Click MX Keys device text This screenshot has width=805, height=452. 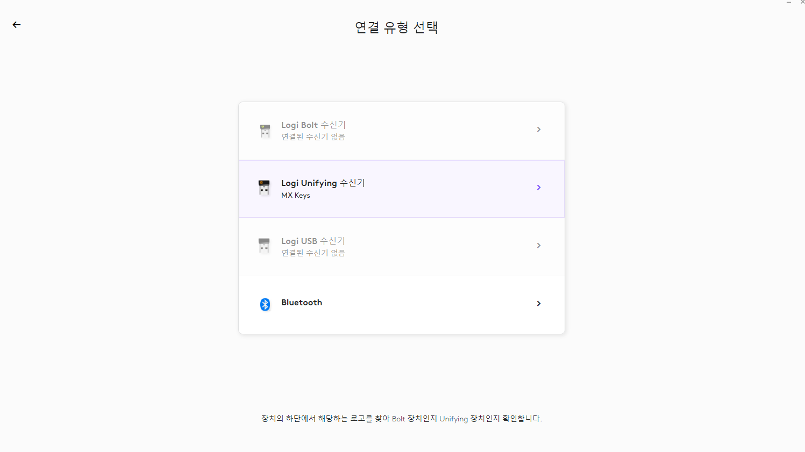296,196
